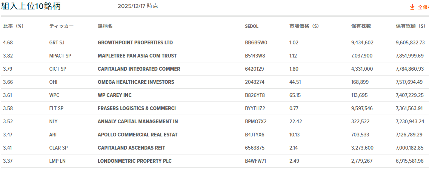Click the ティッカー column header
This screenshot has width=429, height=171.
tap(62, 26)
